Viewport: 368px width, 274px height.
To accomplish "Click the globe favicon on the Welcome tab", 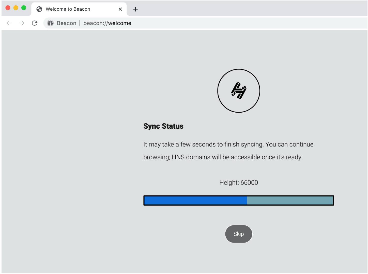I will 39,9.
